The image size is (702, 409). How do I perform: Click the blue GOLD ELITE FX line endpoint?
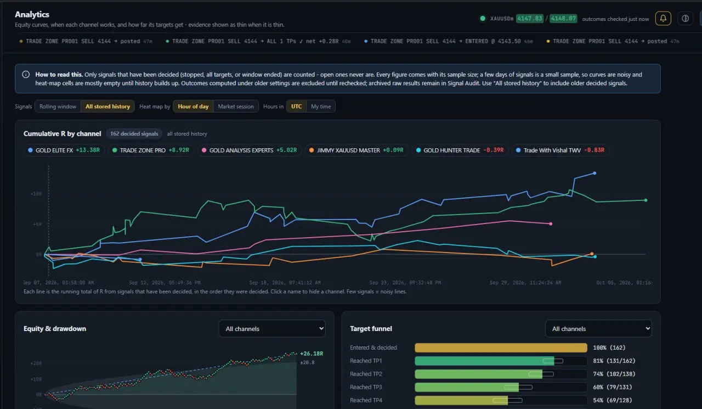595,173
